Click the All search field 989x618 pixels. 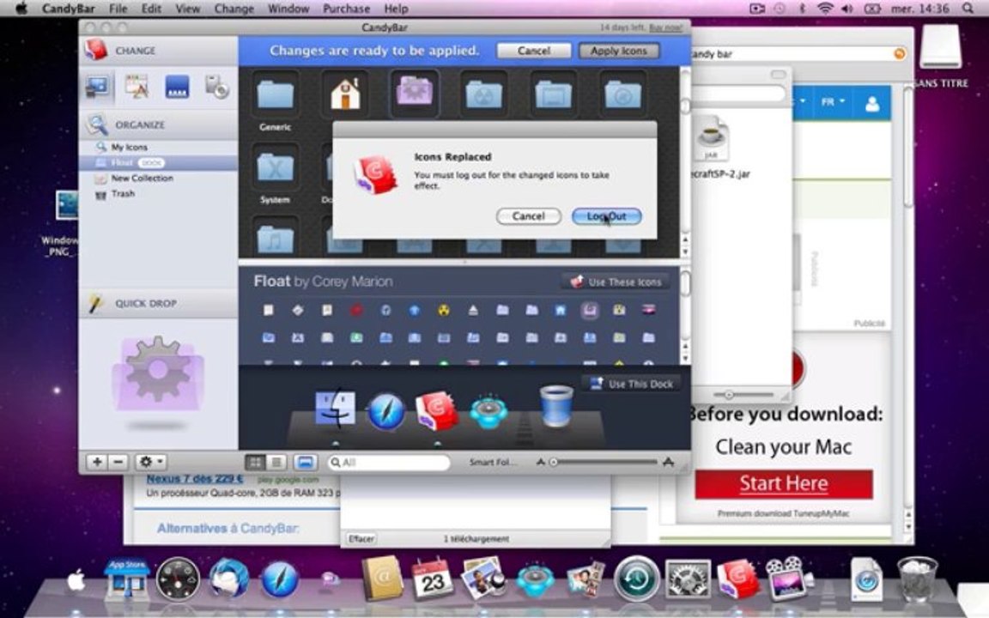pyautogui.click(x=389, y=463)
